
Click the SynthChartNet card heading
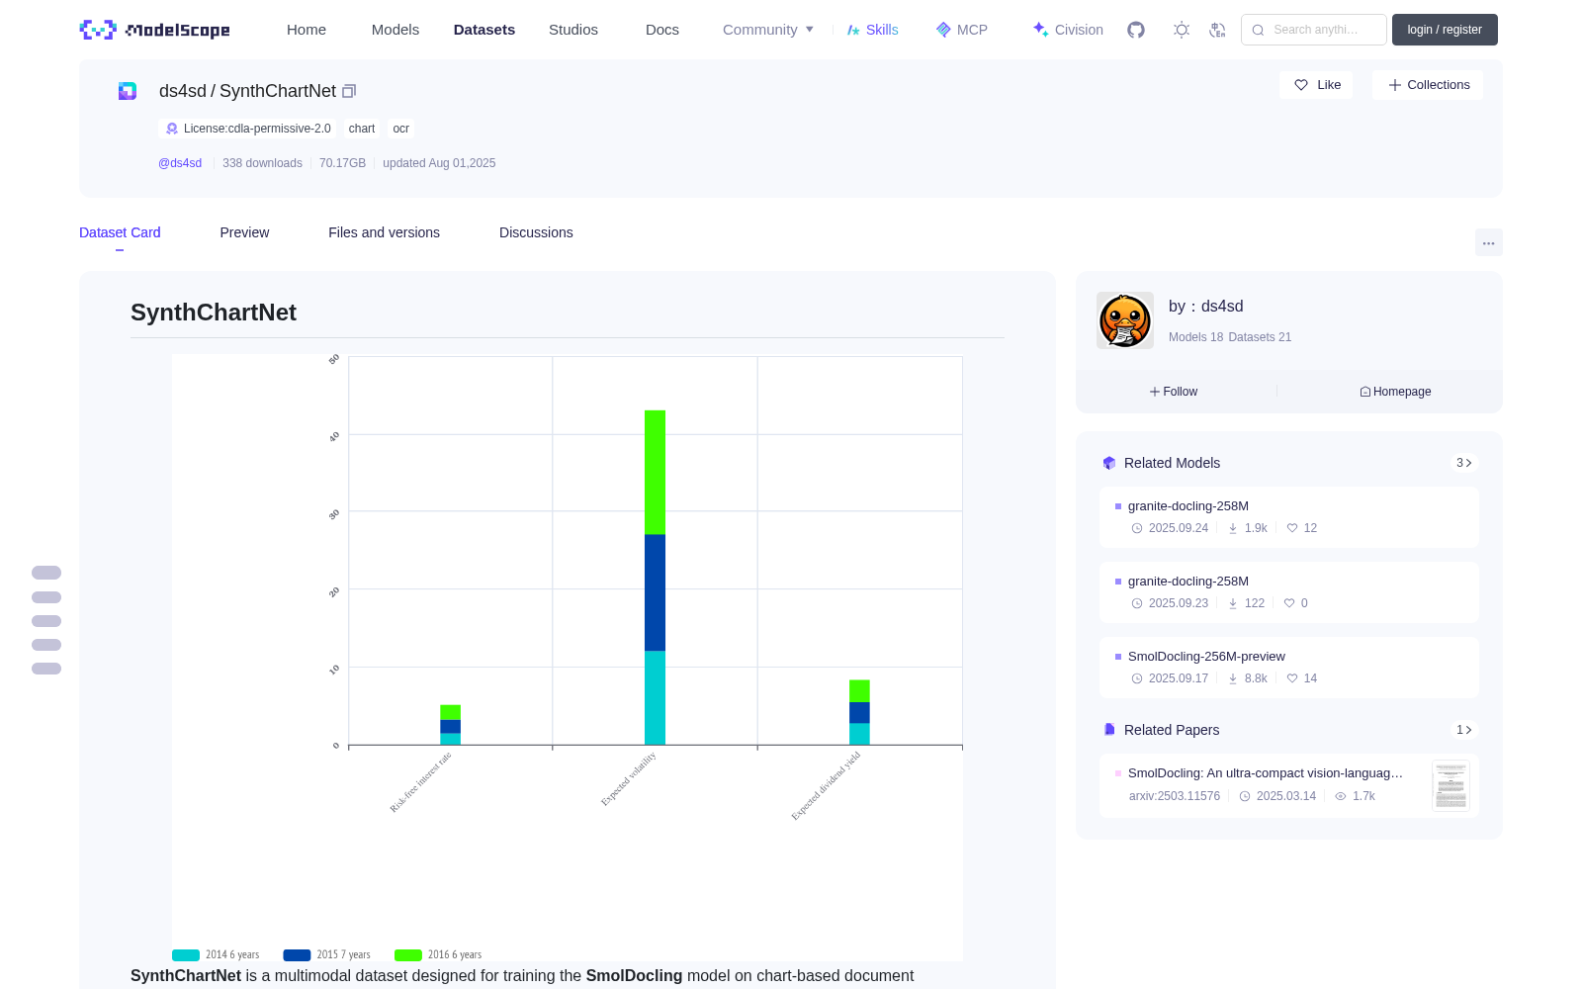(x=214, y=313)
